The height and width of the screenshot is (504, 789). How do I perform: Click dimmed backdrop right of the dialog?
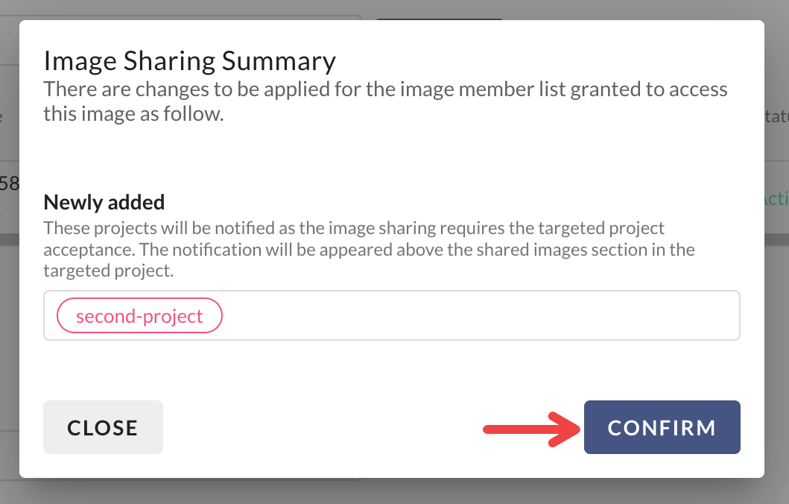coord(776,336)
